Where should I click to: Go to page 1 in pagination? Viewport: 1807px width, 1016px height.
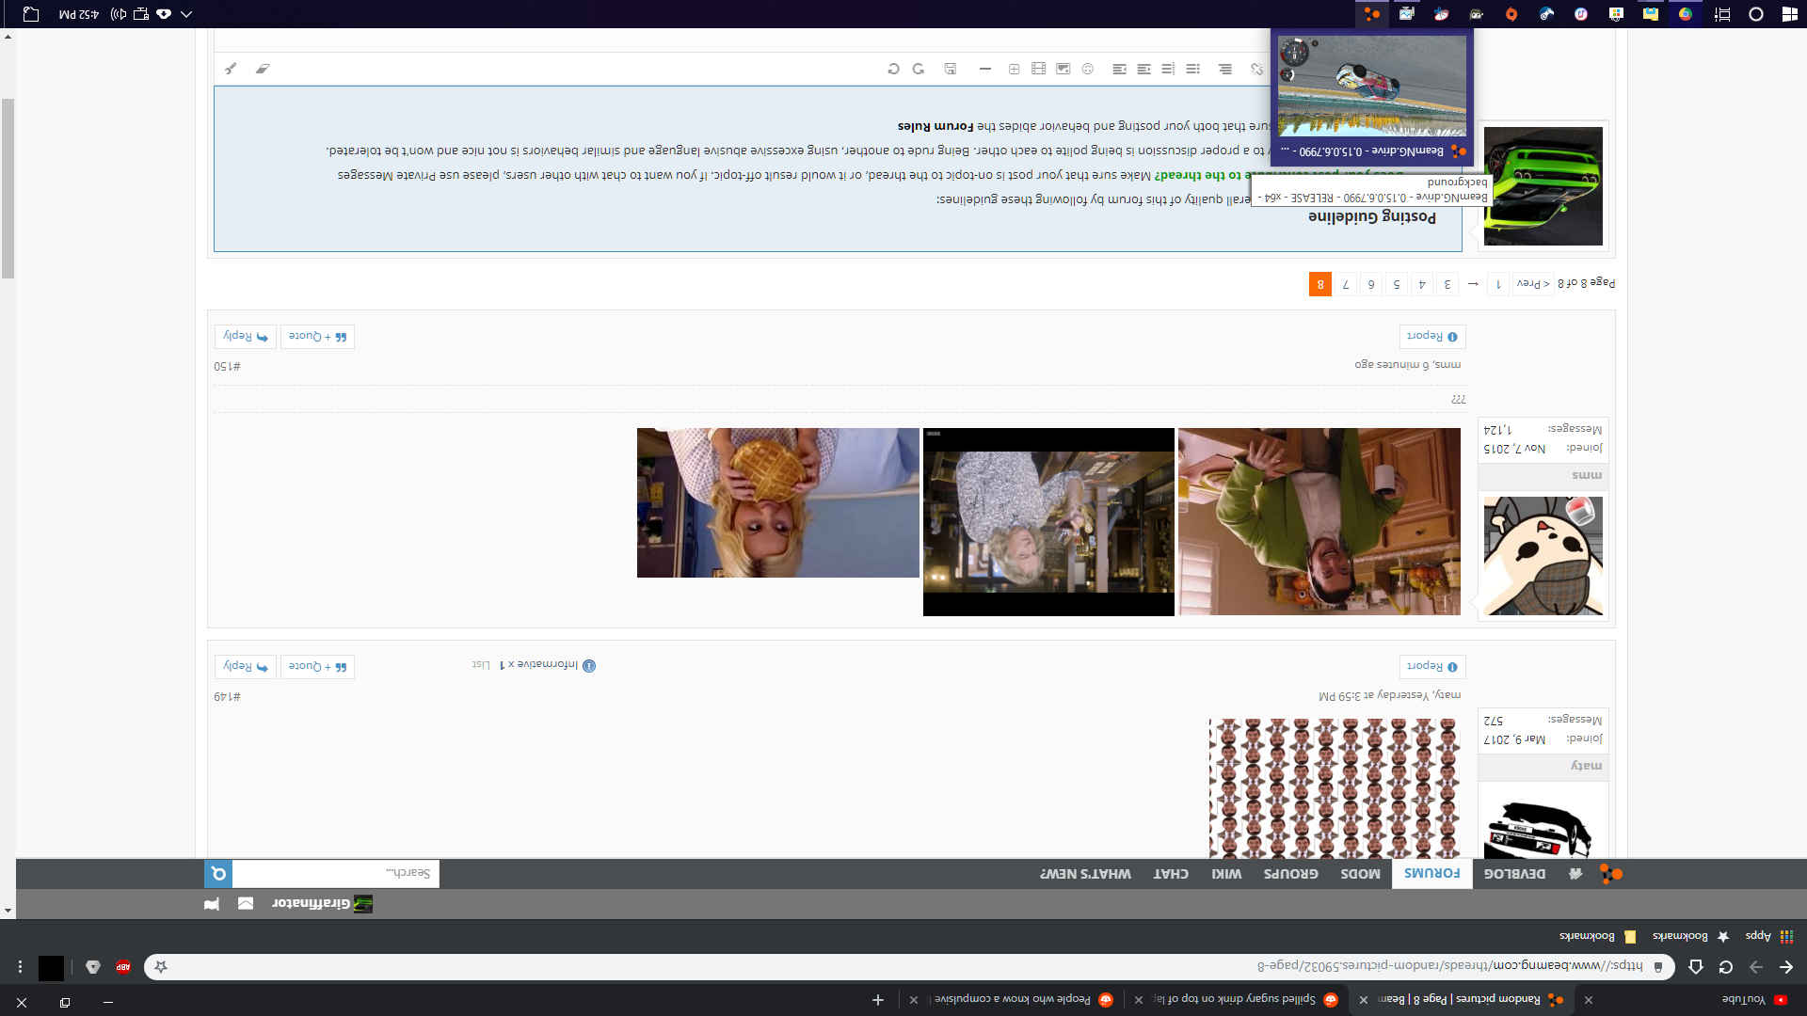(x=1498, y=284)
